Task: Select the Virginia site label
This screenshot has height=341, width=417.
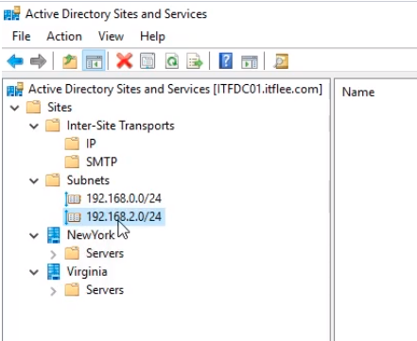Action: (x=87, y=272)
